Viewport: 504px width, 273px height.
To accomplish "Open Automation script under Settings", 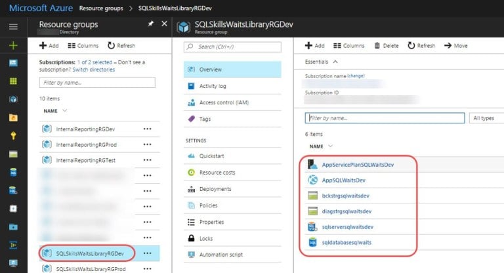I will (x=232, y=255).
